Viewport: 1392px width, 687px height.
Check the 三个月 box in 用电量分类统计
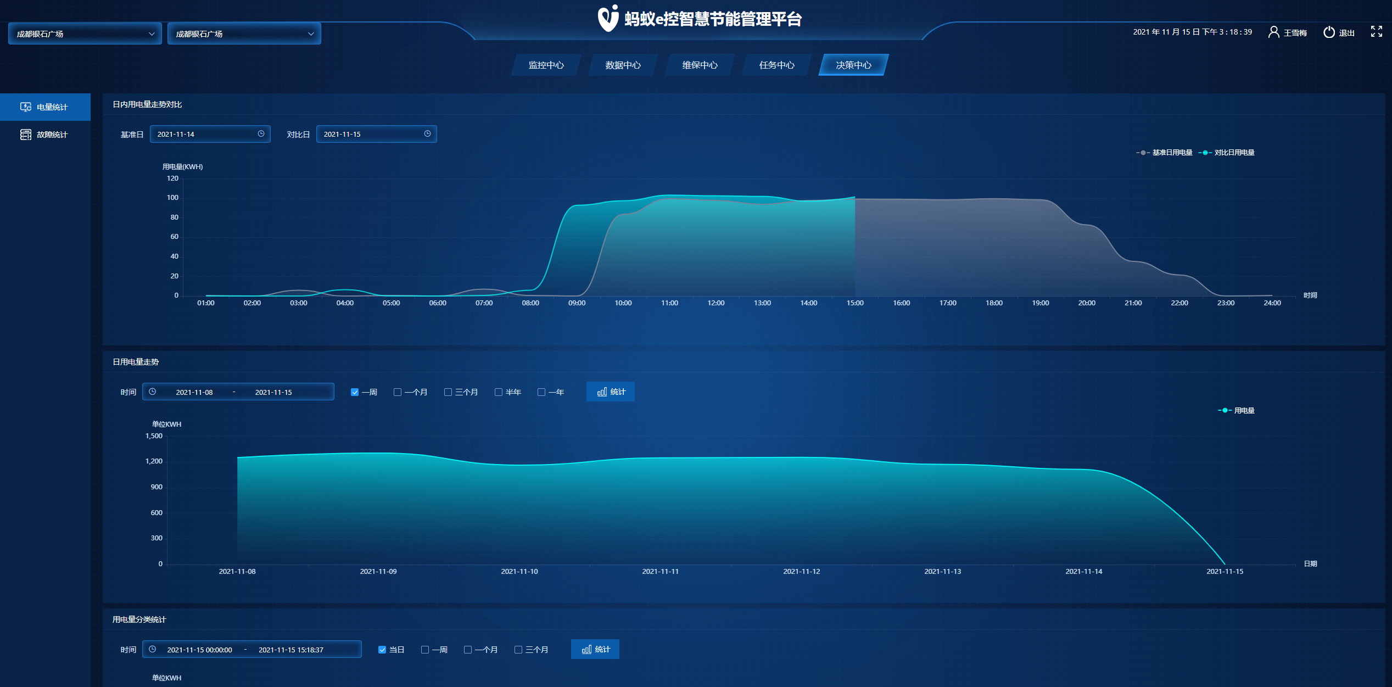pyautogui.click(x=518, y=650)
